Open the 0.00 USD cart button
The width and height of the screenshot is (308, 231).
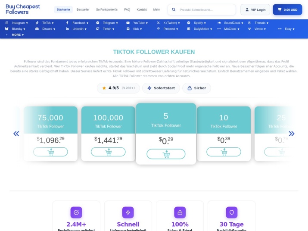pyautogui.click(x=287, y=9)
